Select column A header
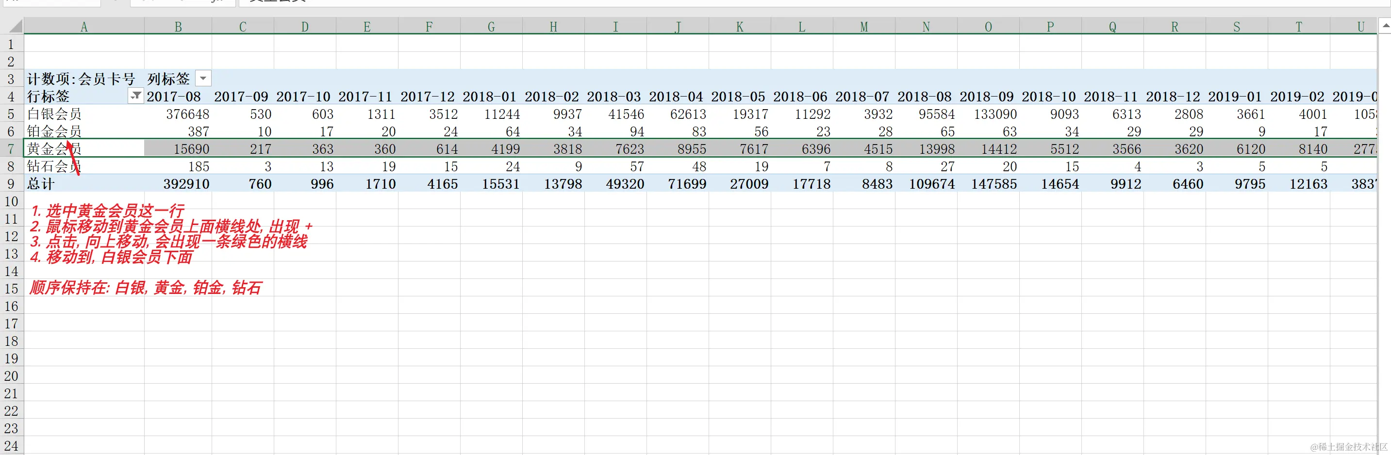 pyautogui.click(x=83, y=27)
